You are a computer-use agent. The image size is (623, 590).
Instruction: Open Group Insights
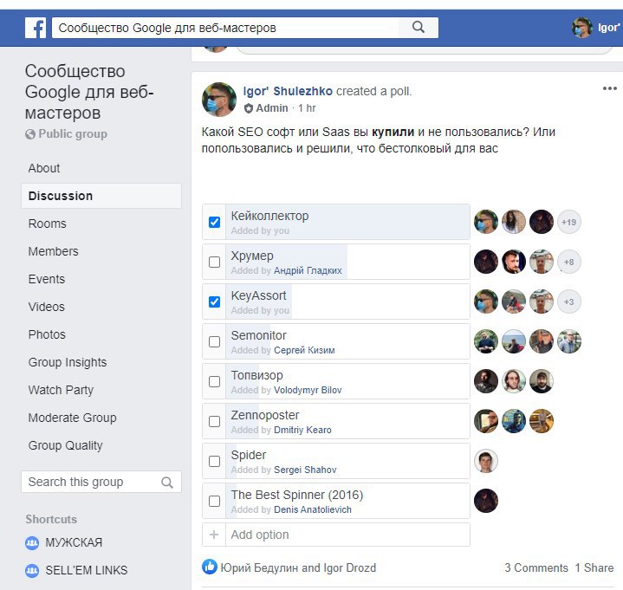pyautogui.click(x=68, y=362)
